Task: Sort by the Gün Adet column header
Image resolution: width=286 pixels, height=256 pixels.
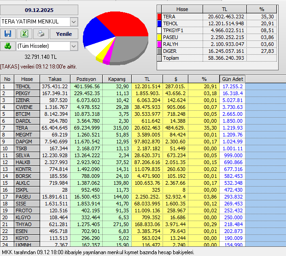Action: point(233,79)
